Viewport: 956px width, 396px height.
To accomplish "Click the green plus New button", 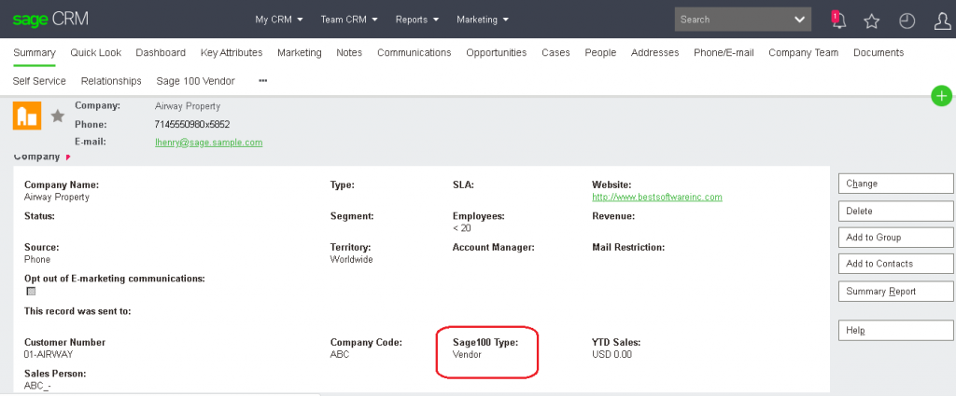I will pos(941,95).
